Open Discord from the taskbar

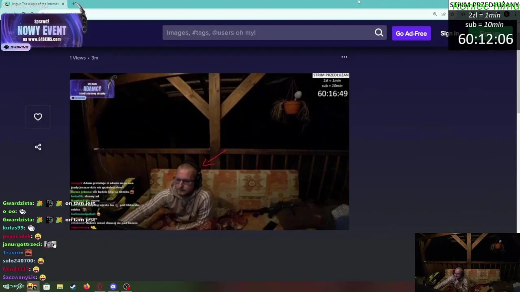pyautogui.click(x=113, y=287)
